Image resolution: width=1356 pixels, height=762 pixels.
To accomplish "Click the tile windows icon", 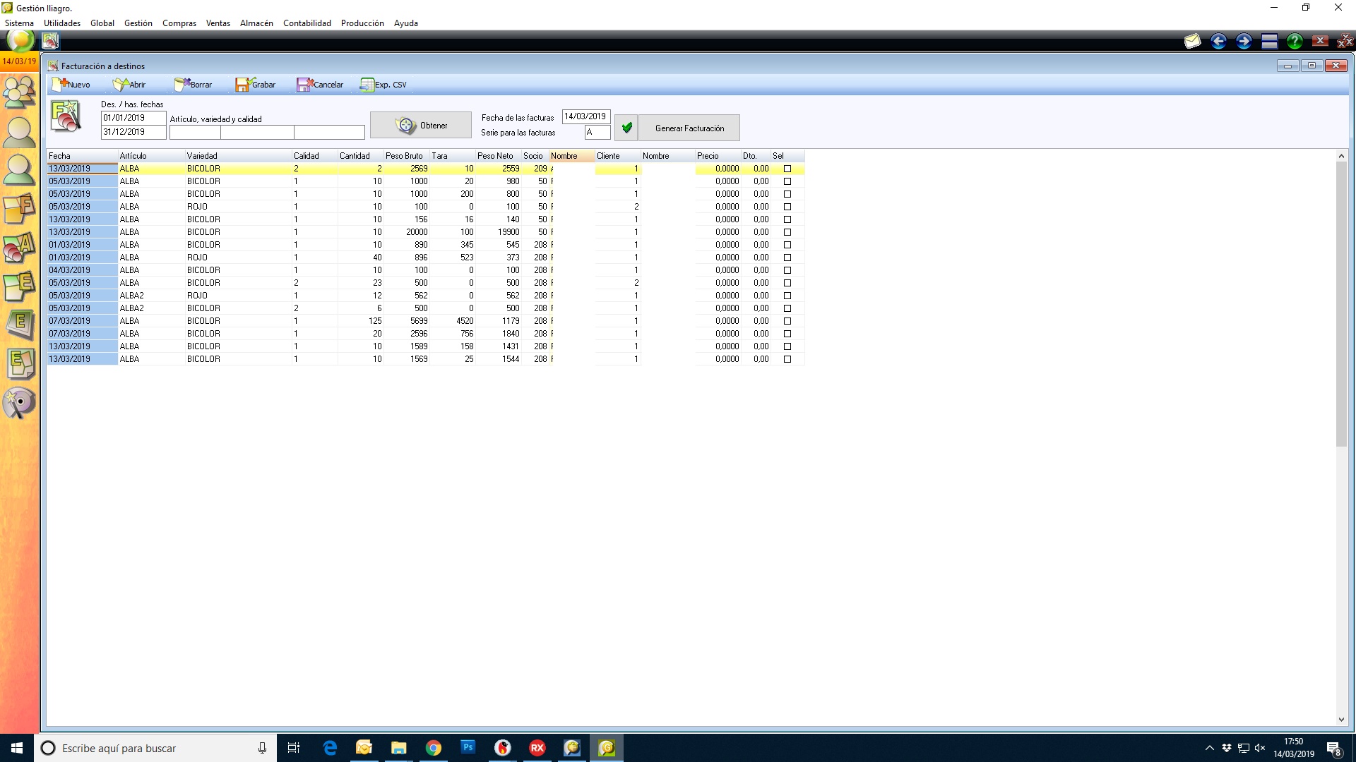I will point(1269,42).
